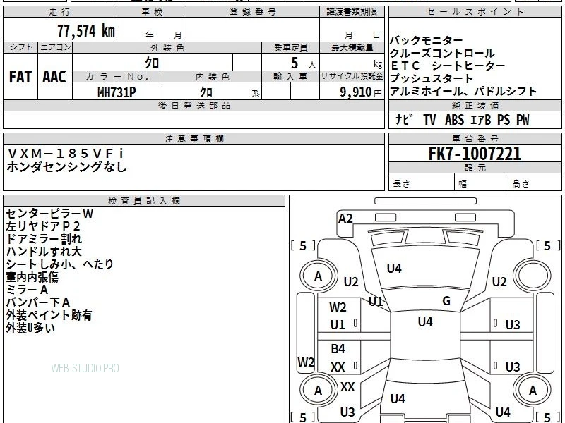The width and height of the screenshot is (565, 423).
Task: Click the 注意事項欄 header
Action: 194,139
